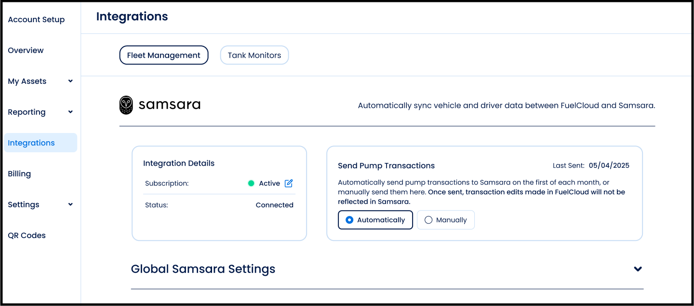Open Account Setup in the sidebar

(36, 19)
